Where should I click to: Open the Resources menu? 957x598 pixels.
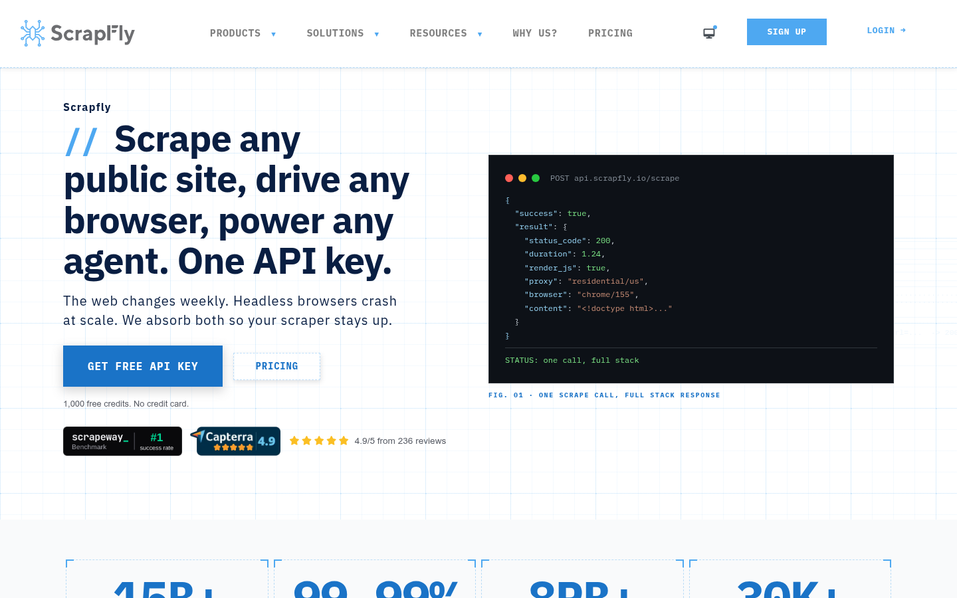[439, 33]
